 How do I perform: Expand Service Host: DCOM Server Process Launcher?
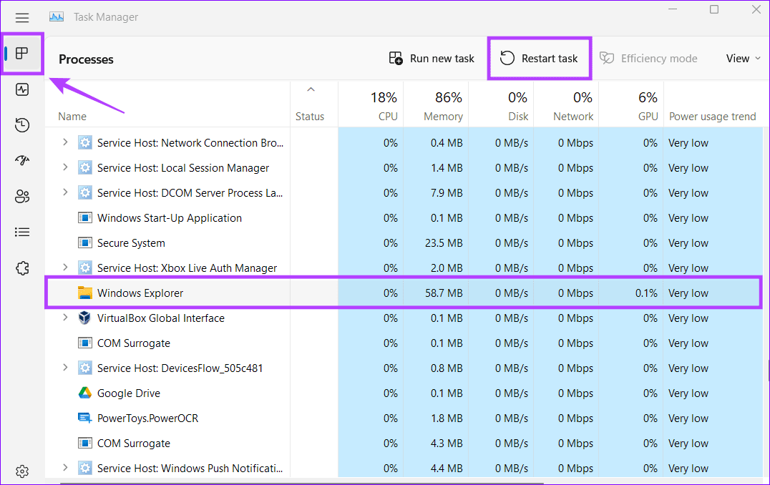click(x=65, y=192)
